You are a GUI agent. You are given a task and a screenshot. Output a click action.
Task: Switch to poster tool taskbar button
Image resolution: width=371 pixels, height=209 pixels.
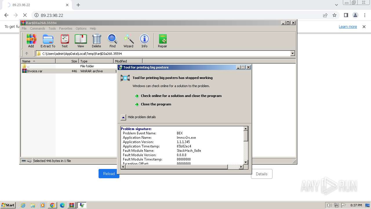82,205
